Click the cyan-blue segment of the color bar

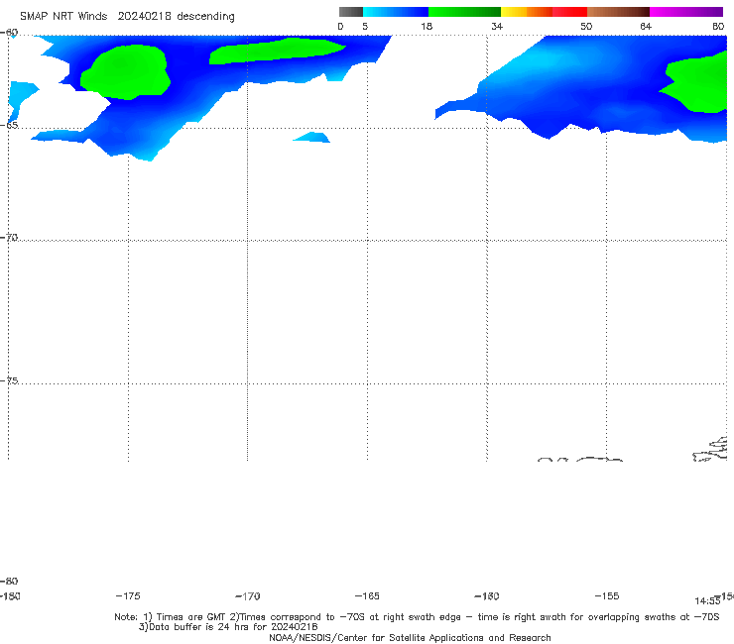coord(396,12)
